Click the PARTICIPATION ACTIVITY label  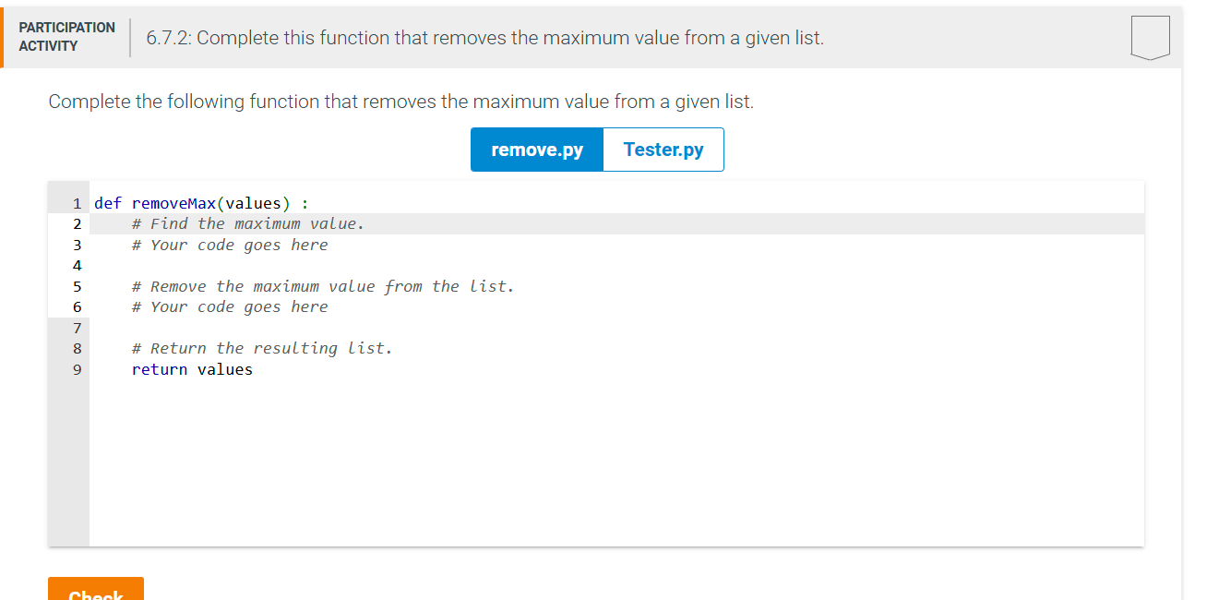click(66, 35)
